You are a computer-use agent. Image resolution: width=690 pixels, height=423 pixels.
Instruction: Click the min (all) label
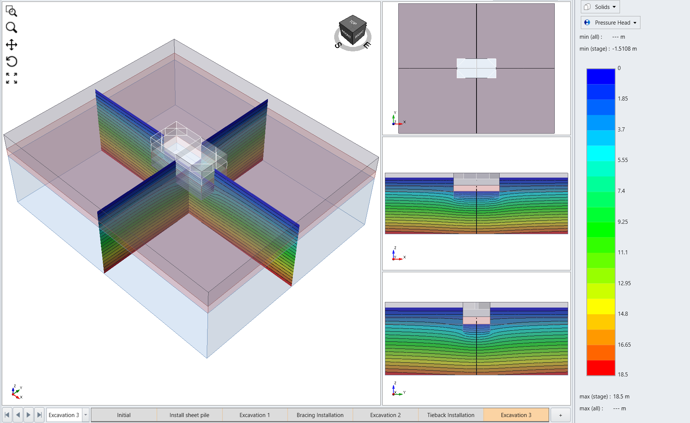[x=591, y=37]
